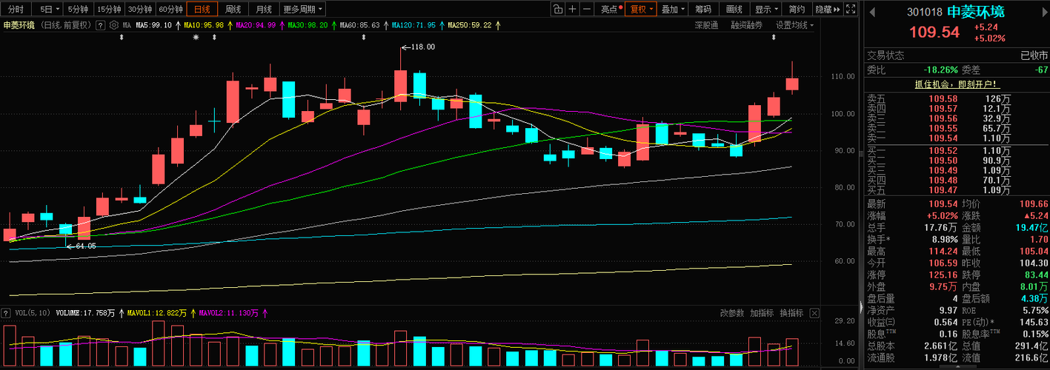Select 周线 weekly chart tab
The width and height of the screenshot is (1050, 370).
pyautogui.click(x=233, y=10)
